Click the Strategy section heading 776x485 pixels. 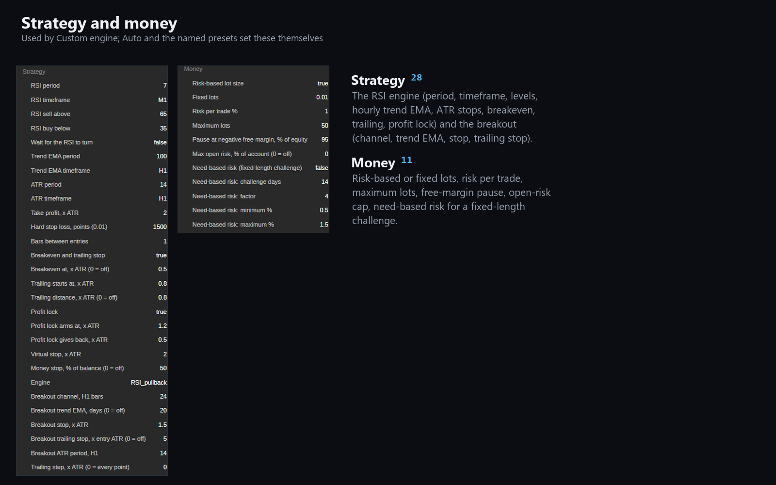[378, 81]
